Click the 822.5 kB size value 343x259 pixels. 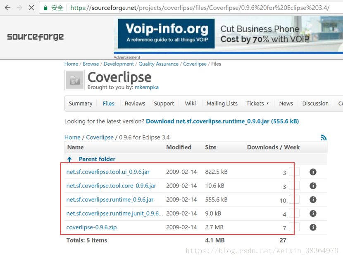(x=216, y=172)
